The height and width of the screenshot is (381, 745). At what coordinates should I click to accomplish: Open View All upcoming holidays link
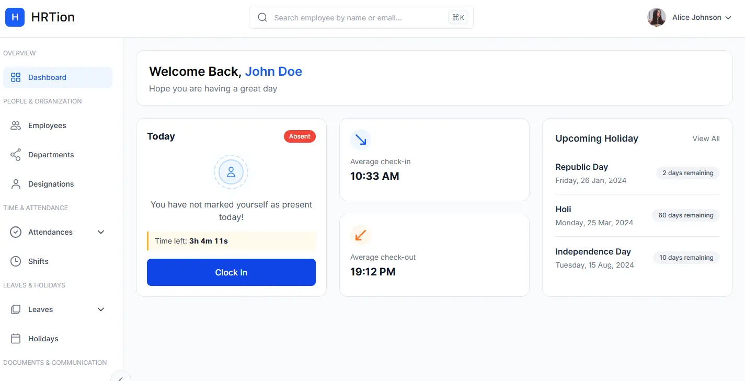click(706, 138)
